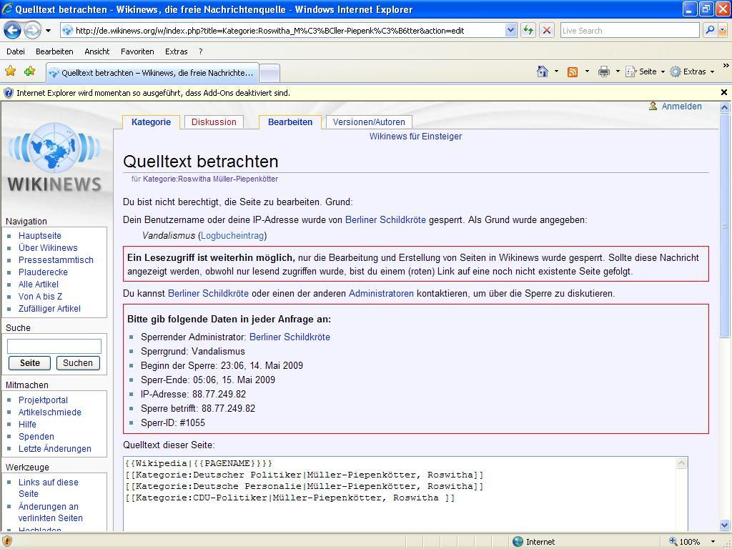The image size is (732, 549).
Task: Click the RSS feeds icon
Action: coord(573,71)
